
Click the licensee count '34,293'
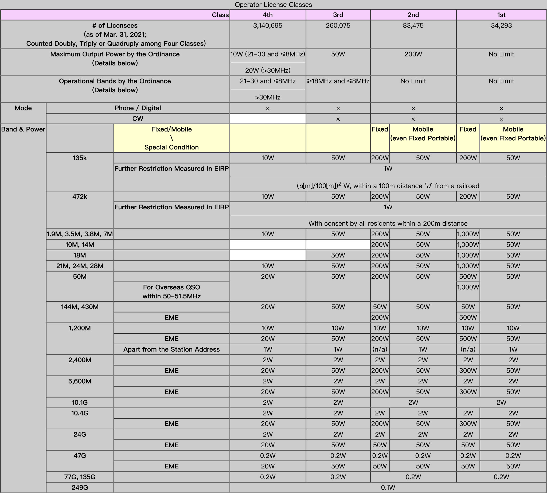coord(501,25)
